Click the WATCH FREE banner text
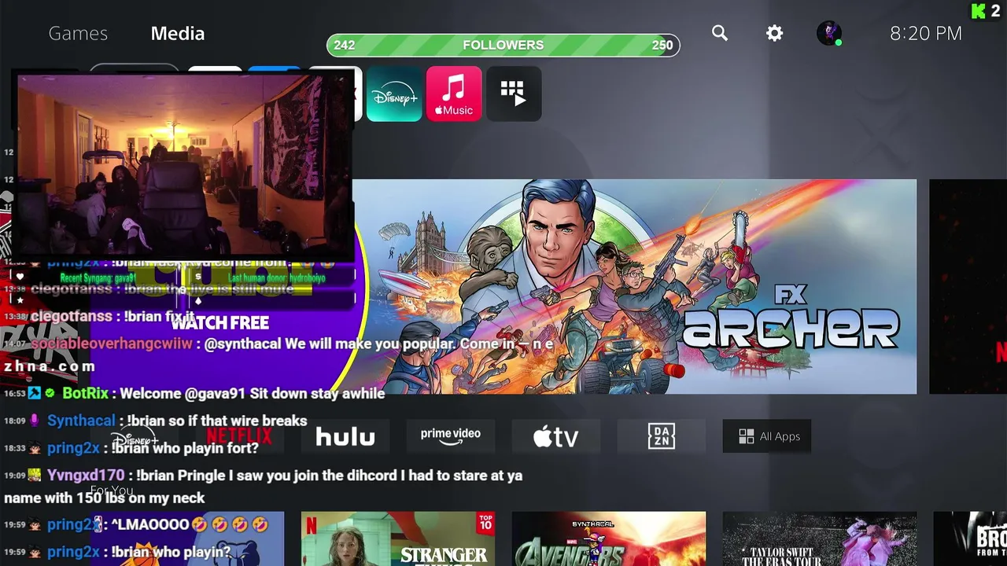1007x566 pixels. [x=219, y=322]
